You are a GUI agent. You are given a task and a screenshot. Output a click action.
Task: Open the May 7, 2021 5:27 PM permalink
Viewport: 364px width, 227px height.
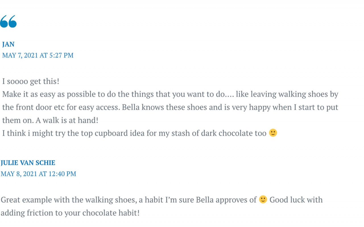point(38,55)
